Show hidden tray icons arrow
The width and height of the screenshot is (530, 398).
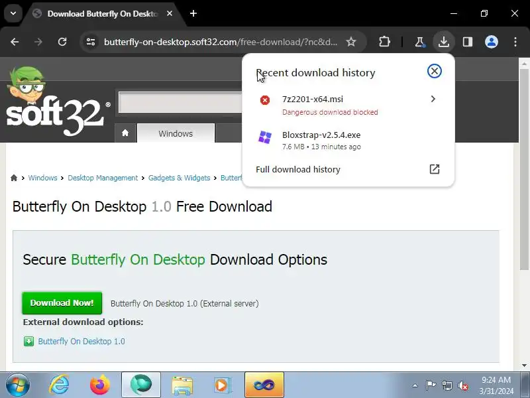coord(415,385)
